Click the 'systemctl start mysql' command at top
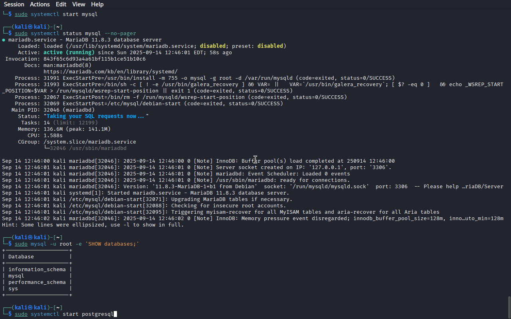 (x=56, y=14)
